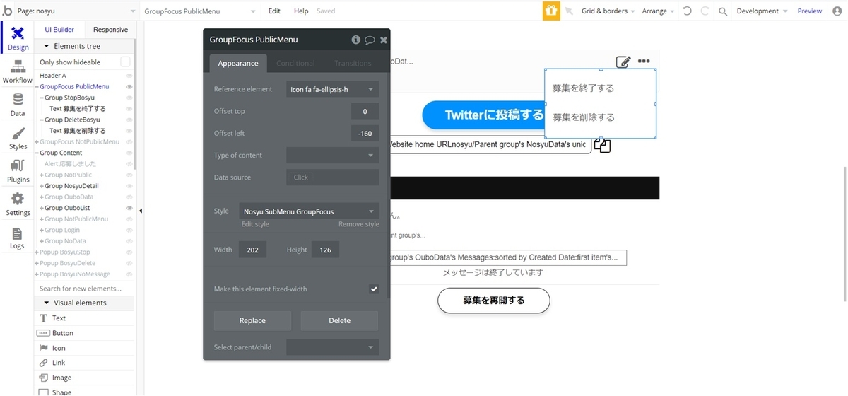Click the Preview link
Image resolution: width=848 pixels, height=396 pixels.
pos(810,11)
